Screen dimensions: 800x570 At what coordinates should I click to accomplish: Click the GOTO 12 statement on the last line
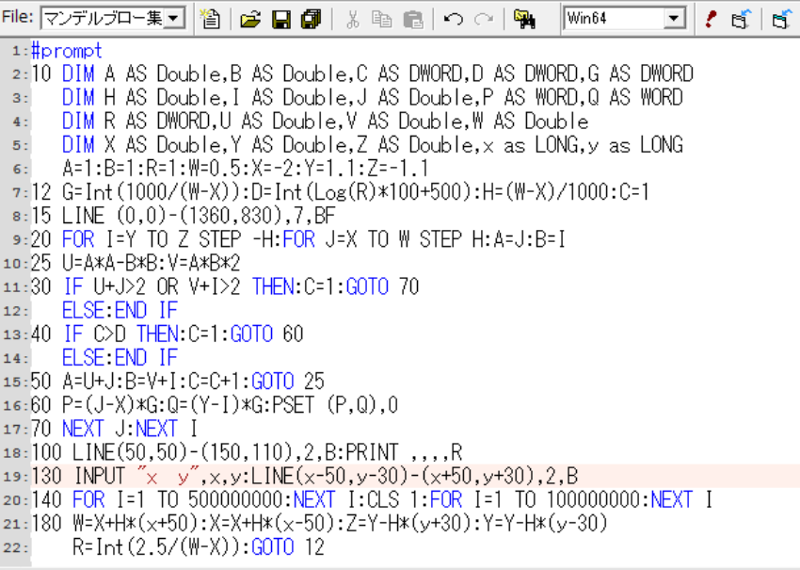288,547
